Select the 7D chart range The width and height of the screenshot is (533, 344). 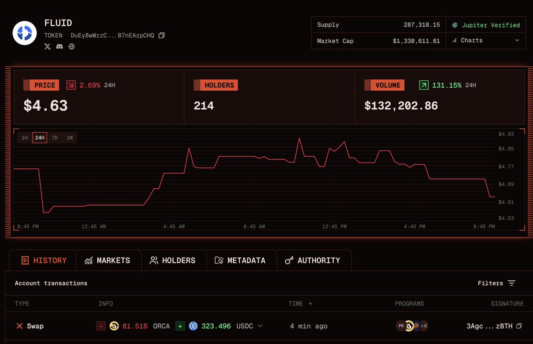55,138
